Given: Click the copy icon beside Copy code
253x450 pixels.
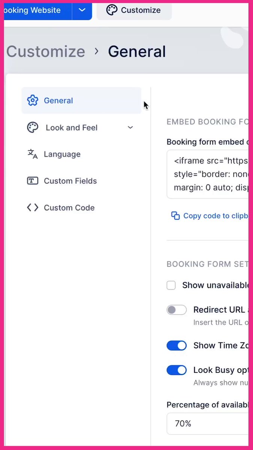Looking at the screenshot, I should tap(175, 216).
